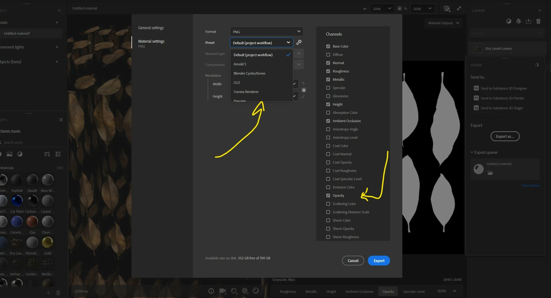Collapse the Export queue section
Image resolution: width=551 pixels, height=298 pixels.
pos(484,152)
